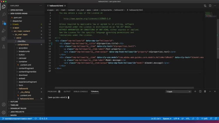Click the code minimap overview

(x=211, y=15)
